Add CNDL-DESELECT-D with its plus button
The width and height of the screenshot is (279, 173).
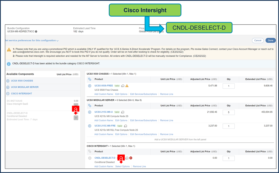(76, 118)
